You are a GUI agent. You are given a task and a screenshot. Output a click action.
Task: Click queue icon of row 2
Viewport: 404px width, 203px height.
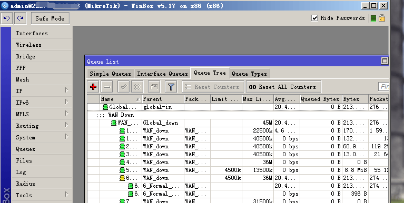pos(122,146)
